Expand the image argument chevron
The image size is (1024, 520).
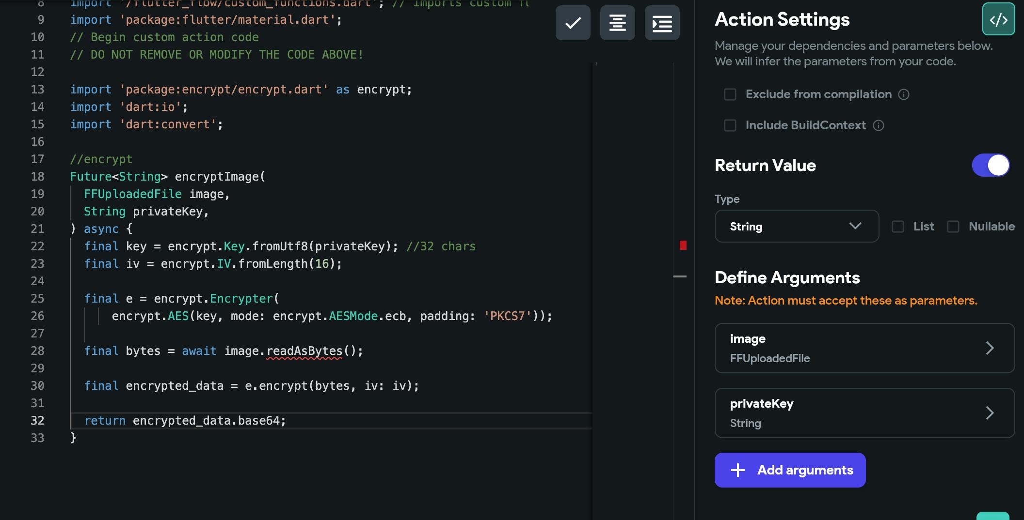pyautogui.click(x=990, y=348)
